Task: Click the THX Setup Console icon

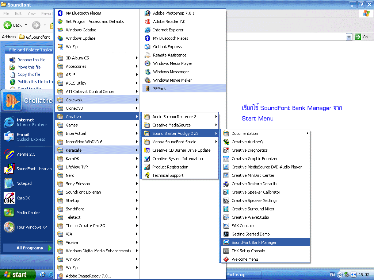Action: (226, 251)
